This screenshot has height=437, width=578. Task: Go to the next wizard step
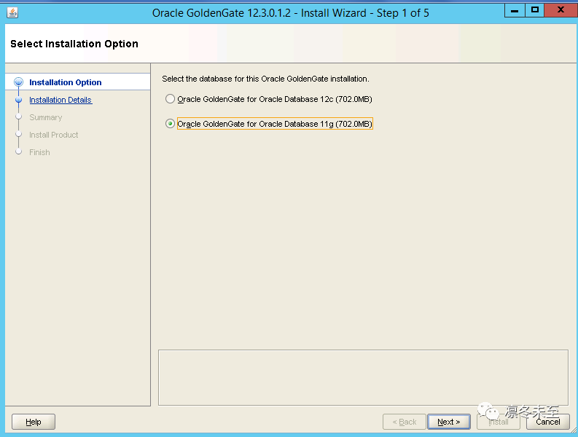point(448,422)
